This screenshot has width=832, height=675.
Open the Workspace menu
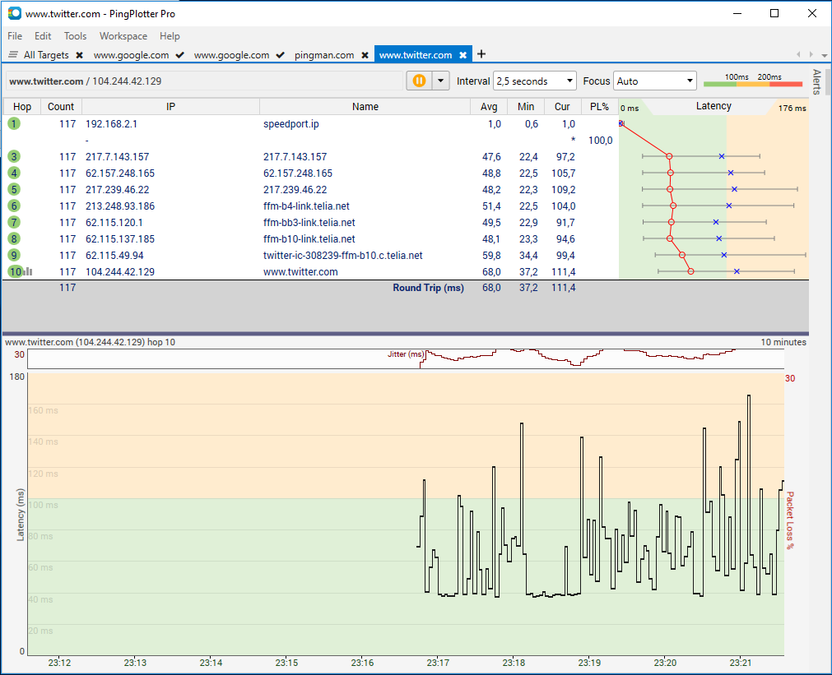tap(123, 36)
